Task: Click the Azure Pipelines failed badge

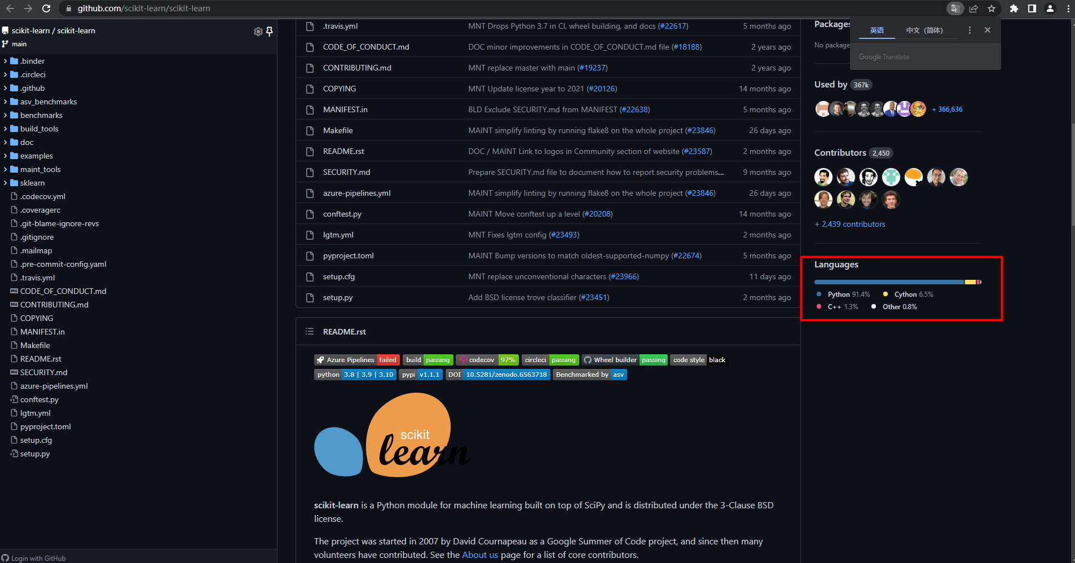Action: click(x=357, y=360)
